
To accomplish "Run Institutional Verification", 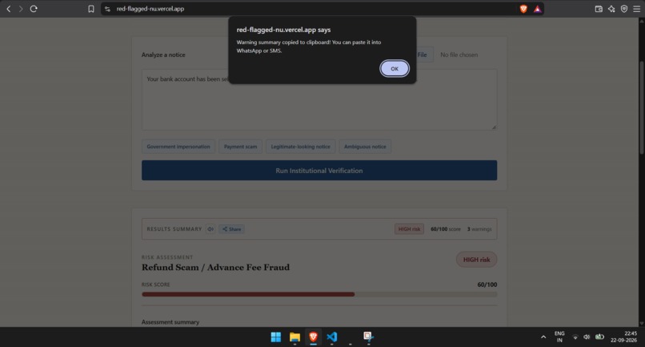I will pos(319,170).
